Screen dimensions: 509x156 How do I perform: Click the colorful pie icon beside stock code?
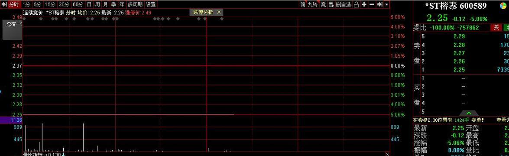pos(503,6)
